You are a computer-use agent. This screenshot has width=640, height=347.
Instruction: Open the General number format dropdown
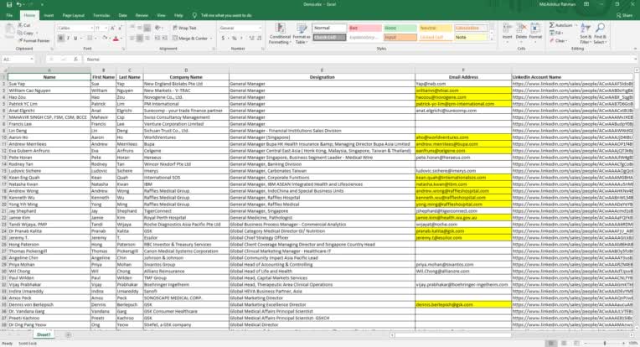click(x=260, y=28)
